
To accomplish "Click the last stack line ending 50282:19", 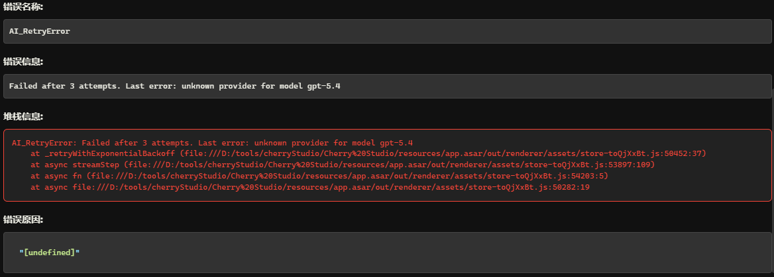I will tap(310, 188).
